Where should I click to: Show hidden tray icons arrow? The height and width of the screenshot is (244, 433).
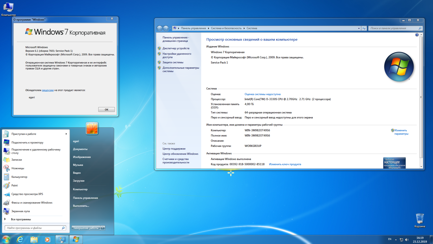pyautogui.click(x=396, y=240)
